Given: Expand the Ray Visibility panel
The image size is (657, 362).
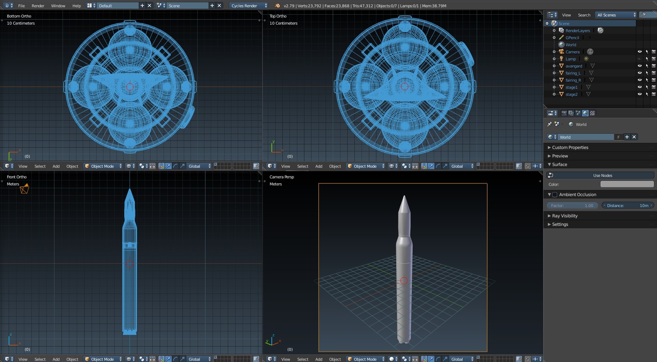Looking at the screenshot, I should point(565,216).
